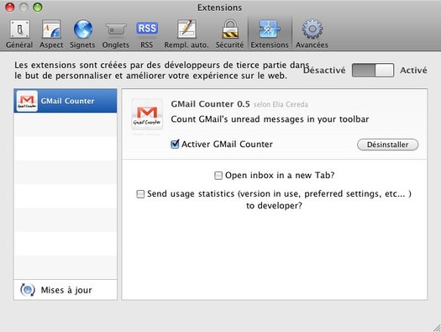Enable Send usage statistics to developer
The image size is (441, 332).
(x=140, y=194)
